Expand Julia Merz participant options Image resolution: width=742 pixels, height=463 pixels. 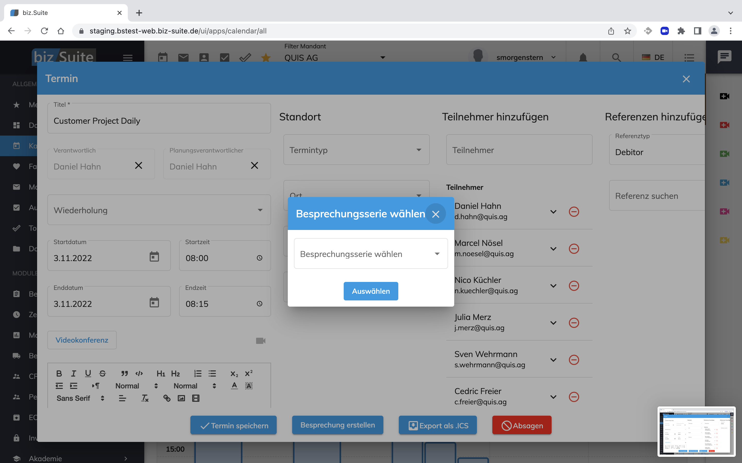click(x=553, y=323)
